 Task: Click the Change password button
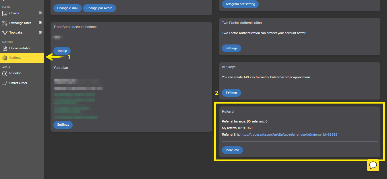pyautogui.click(x=99, y=8)
